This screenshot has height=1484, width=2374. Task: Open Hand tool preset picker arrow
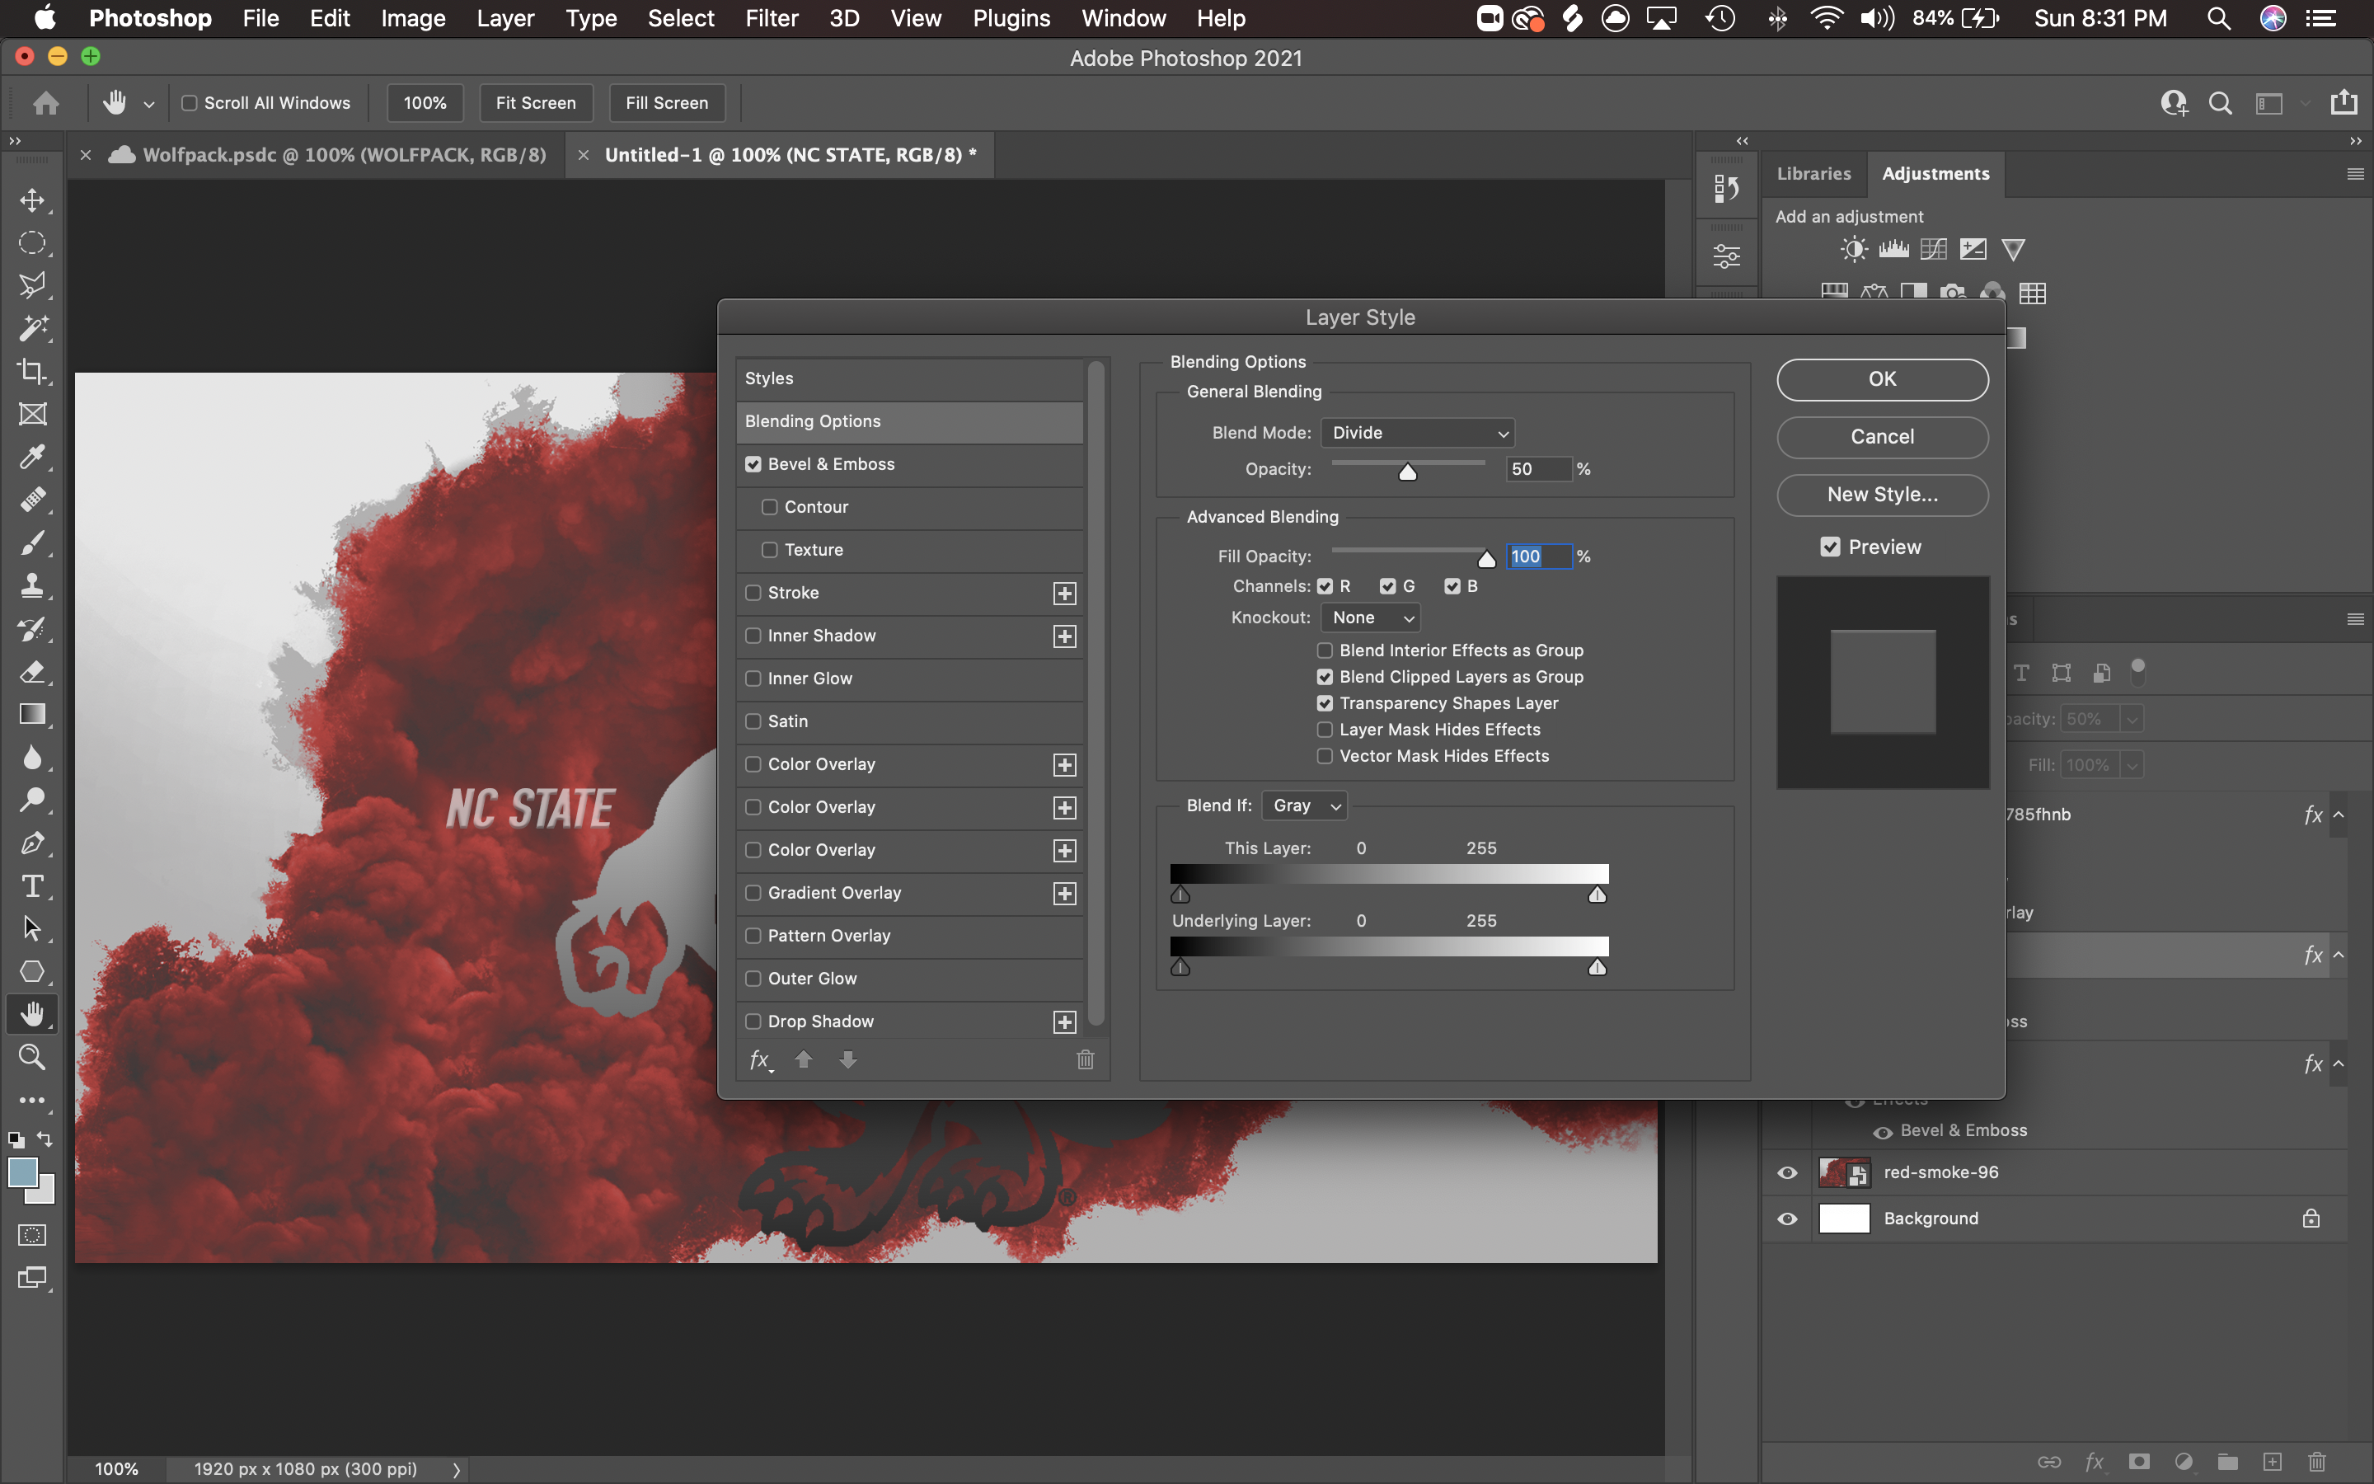(149, 104)
